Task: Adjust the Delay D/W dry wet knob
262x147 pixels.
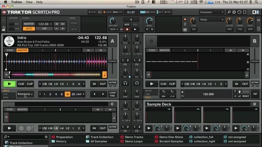Action: 194,21
